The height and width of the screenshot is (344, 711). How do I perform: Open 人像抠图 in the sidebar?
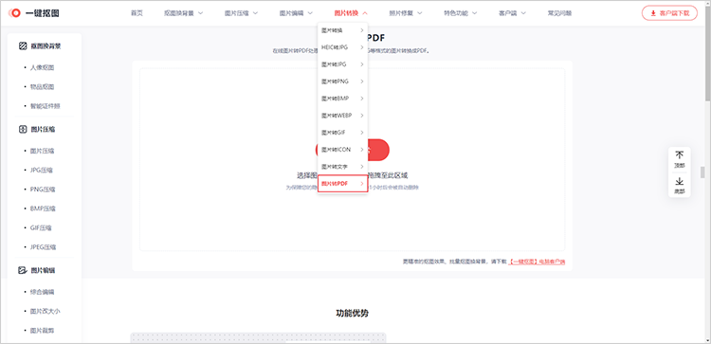42,67
